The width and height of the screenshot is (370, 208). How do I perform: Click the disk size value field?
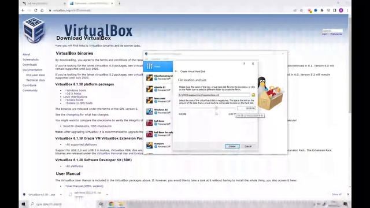246,108
